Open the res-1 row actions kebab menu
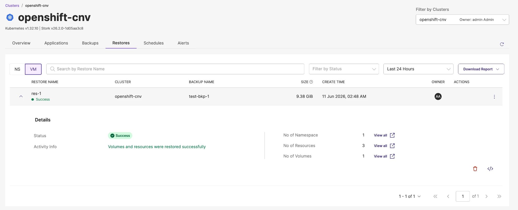 (x=494, y=97)
